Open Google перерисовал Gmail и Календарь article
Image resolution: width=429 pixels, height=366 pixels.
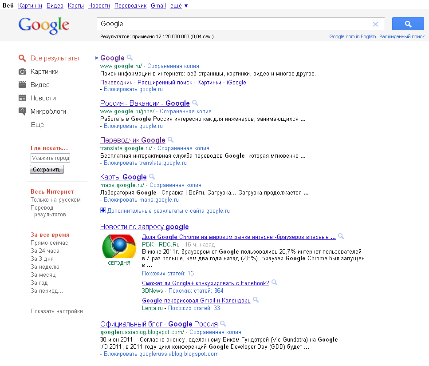tap(196, 300)
